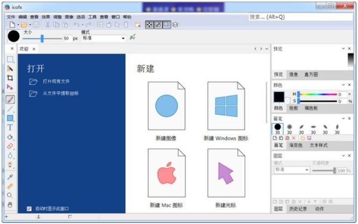Select the hand pan tool
Viewport: 358px width, 224px height.
[10, 205]
